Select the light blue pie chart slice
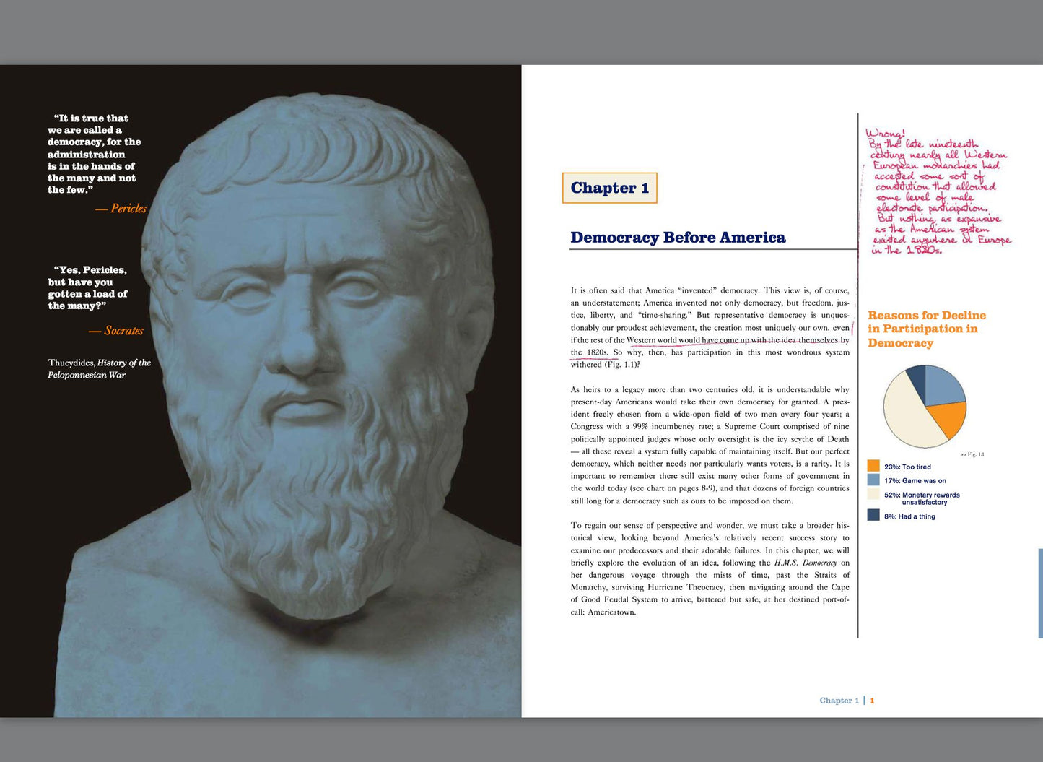This screenshot has height=762, width=1043. pyautogui.click(x=943, y=386)
